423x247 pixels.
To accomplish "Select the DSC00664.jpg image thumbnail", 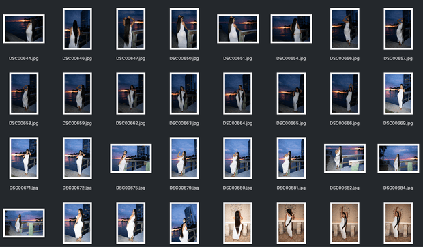I will click(x=237, y=93).
